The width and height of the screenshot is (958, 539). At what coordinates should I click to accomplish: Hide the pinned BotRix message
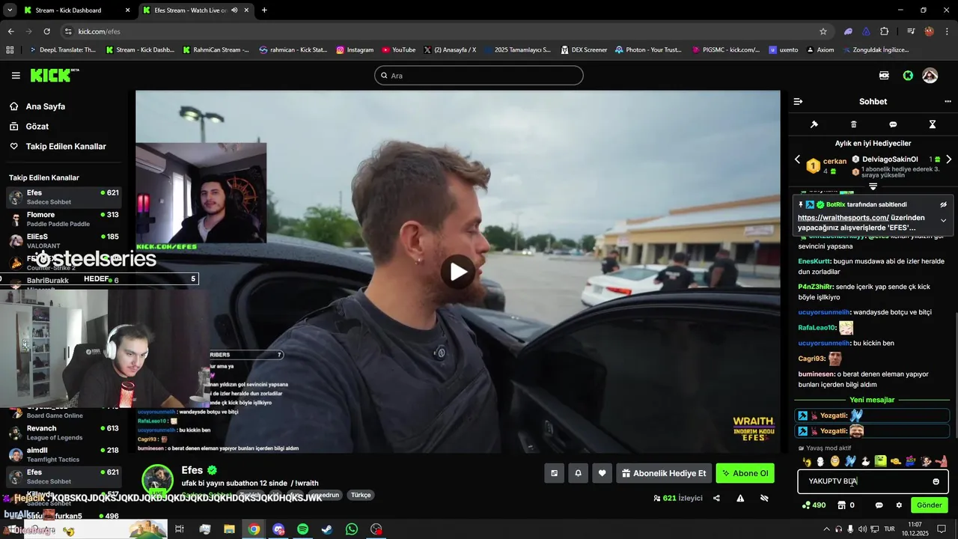click(943, 204)
